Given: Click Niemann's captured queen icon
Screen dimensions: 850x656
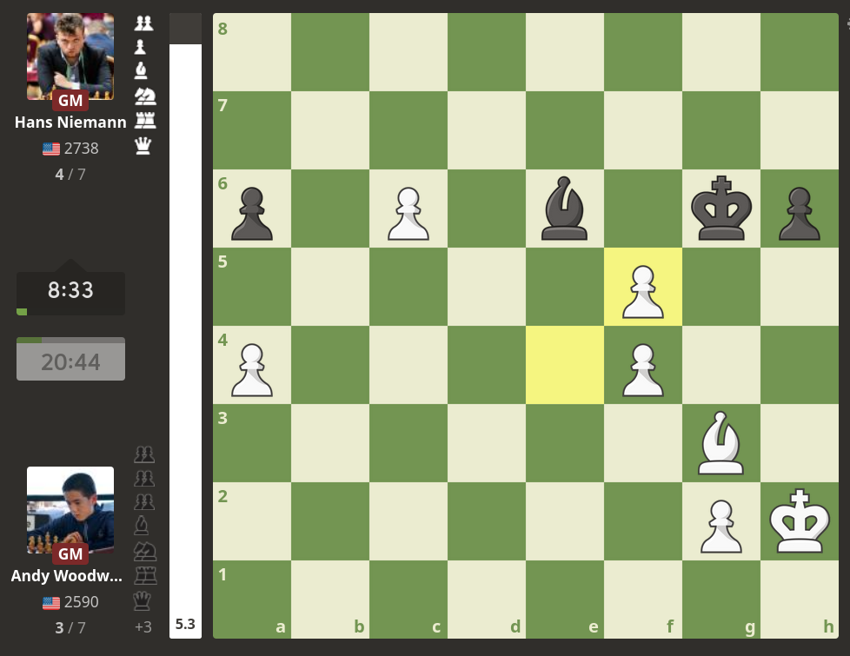Looking at the screenshot, I should click(x=143, y=146).
